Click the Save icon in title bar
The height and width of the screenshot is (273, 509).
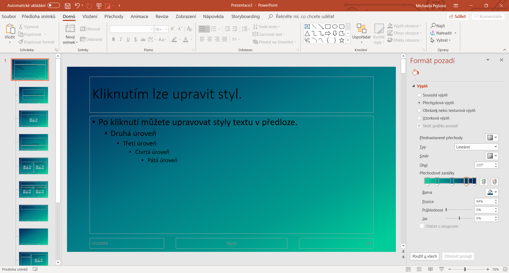68,6
